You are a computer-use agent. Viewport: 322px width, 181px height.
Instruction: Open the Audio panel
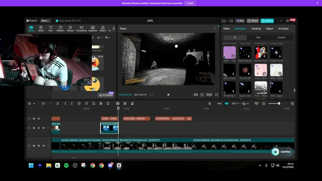click(41, 29)
